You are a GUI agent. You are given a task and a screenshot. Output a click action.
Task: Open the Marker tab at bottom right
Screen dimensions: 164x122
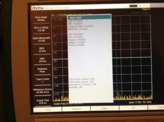(156, 107)
